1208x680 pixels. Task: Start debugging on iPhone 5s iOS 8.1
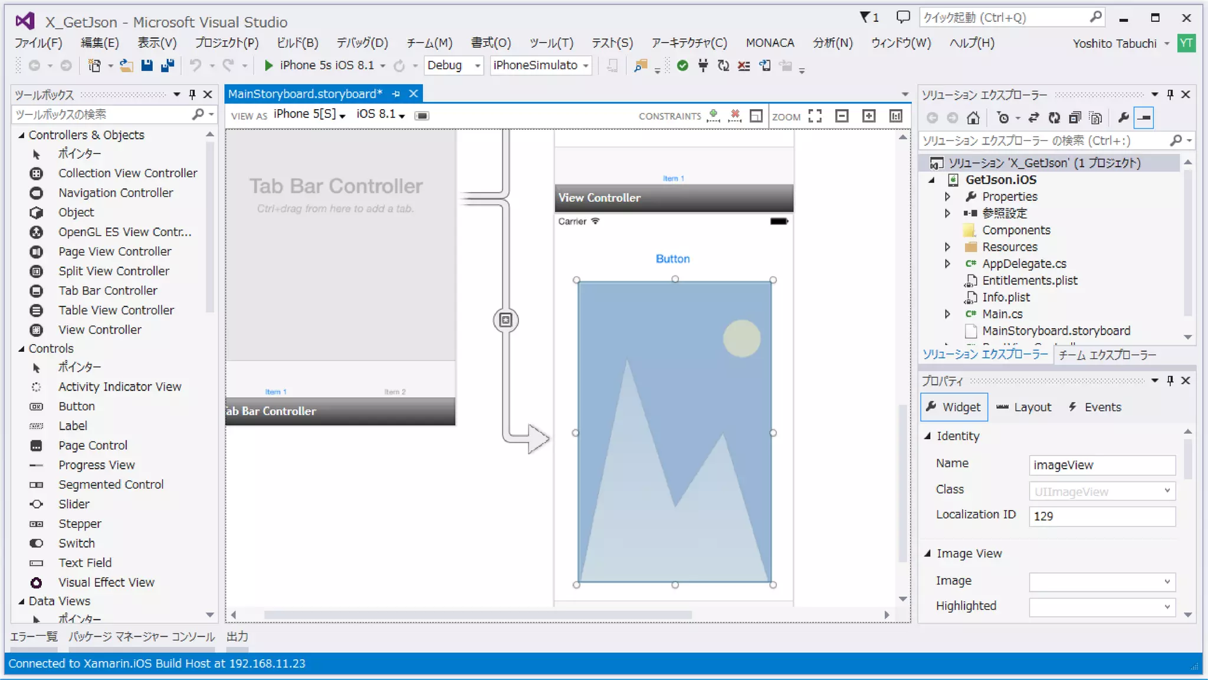click(268, 66)
